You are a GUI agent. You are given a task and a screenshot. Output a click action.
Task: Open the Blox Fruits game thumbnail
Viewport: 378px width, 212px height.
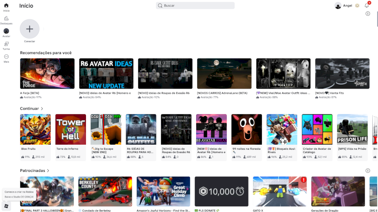click(x=35, y=129)
